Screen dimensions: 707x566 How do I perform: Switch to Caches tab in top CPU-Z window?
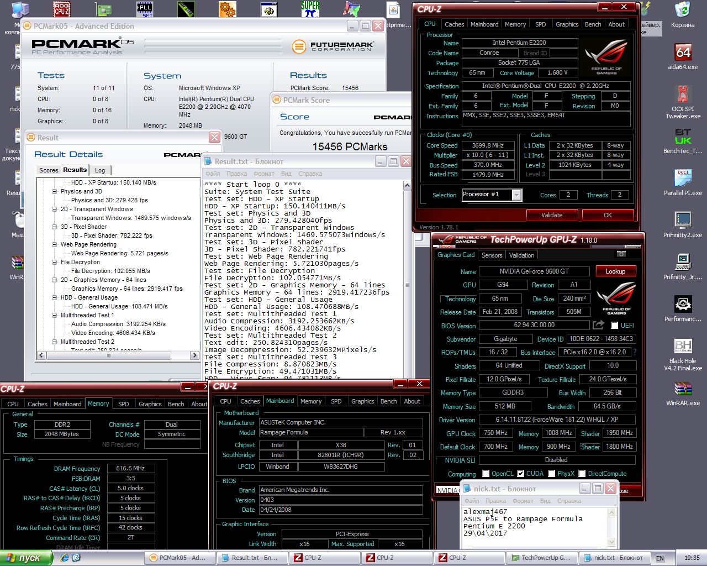[454, 24]
